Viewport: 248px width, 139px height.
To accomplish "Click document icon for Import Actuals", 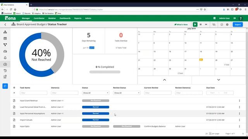I will [14, 120].
